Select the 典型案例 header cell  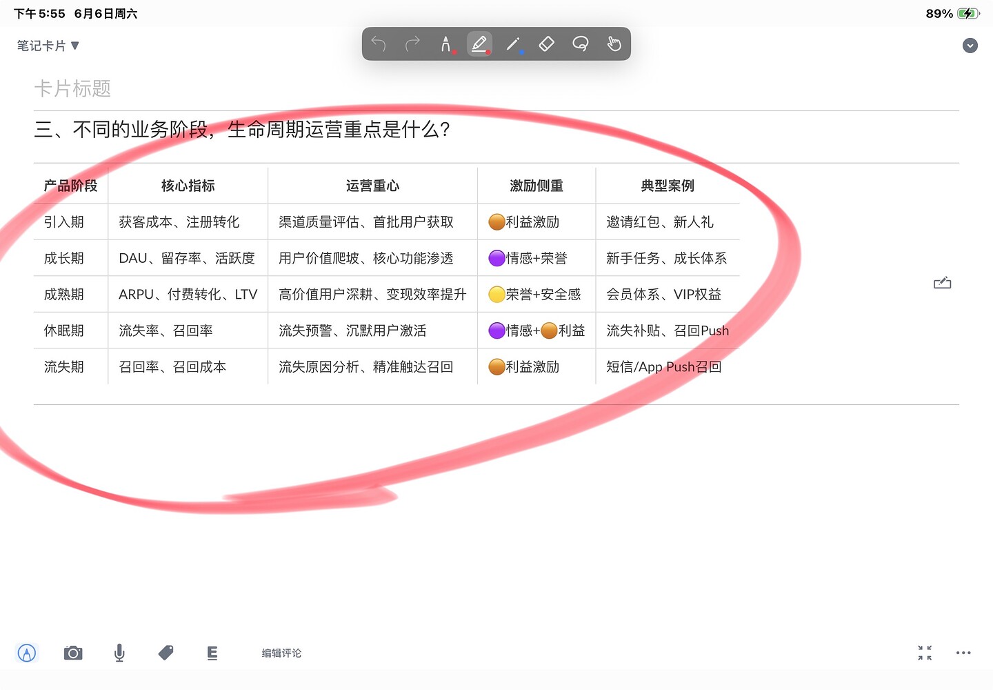668,186
